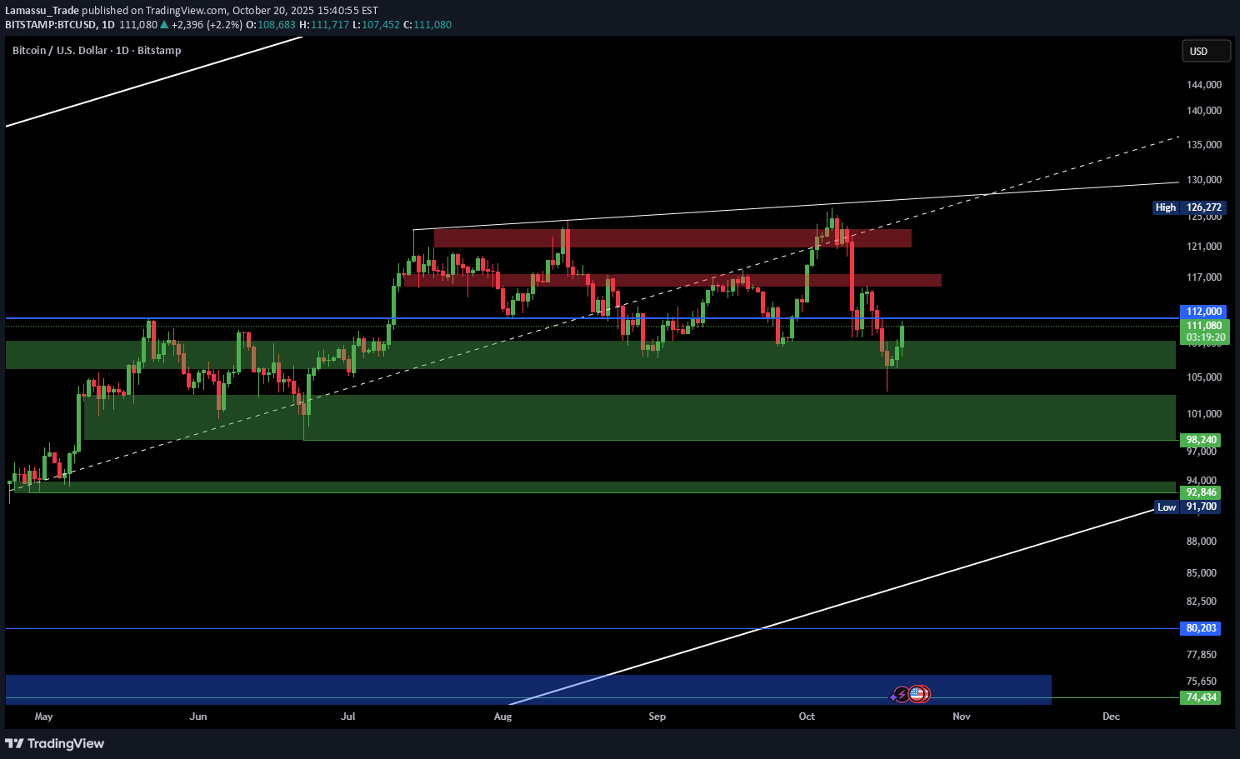
Task: Click the blue 80,203 price label
Action: click(x=1201, y=628)
